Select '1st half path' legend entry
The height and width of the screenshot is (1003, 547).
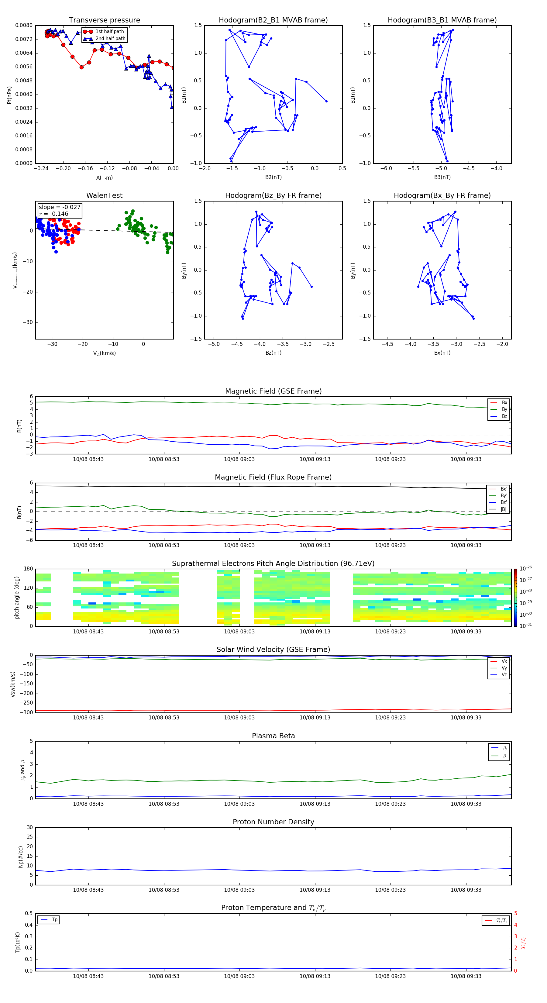pos(104,32)
